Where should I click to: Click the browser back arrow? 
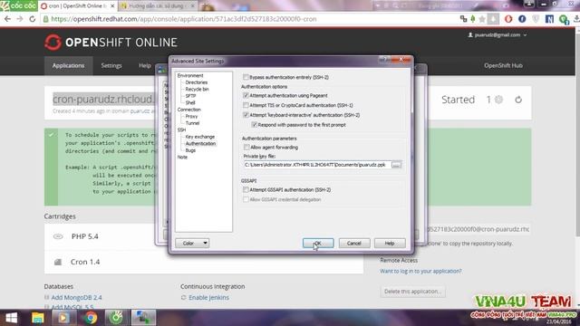coord(7,19)
